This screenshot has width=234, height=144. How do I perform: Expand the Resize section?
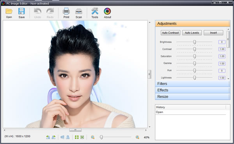click(x=193, y=97)
